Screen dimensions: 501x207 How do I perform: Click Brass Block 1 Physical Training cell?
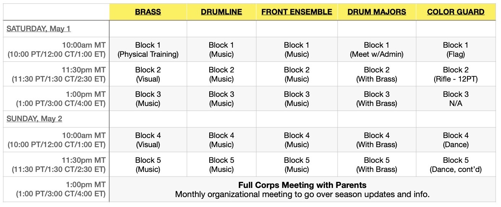coord(148,50)
